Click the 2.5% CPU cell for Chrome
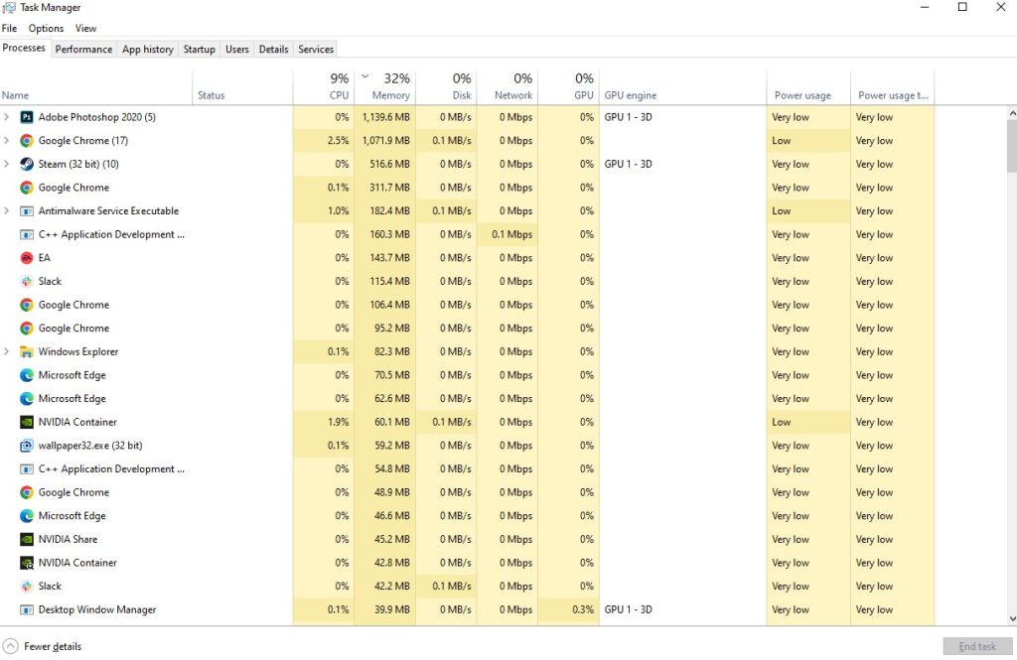Image resolution: width=1017 pixels, height=660 pixels. click(x=324, y=141)
